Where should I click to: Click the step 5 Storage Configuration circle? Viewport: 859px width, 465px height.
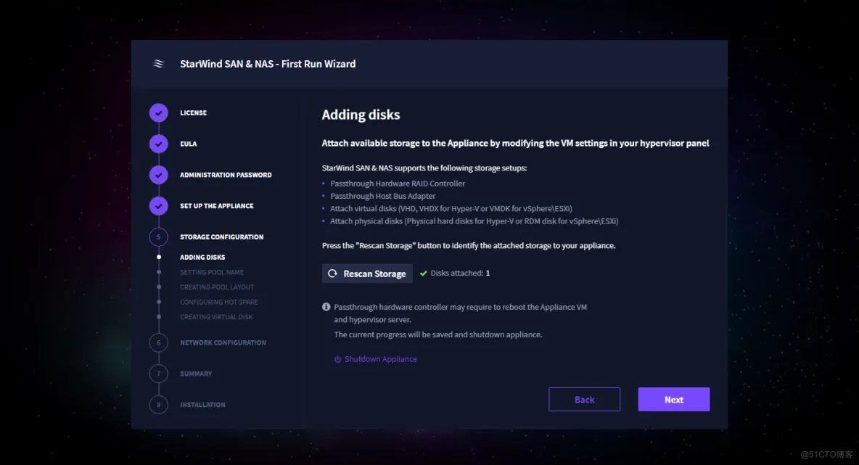159,237
